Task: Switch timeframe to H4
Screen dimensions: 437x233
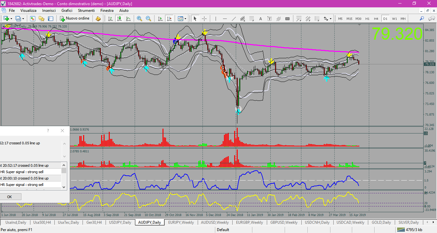Action: 376,19
